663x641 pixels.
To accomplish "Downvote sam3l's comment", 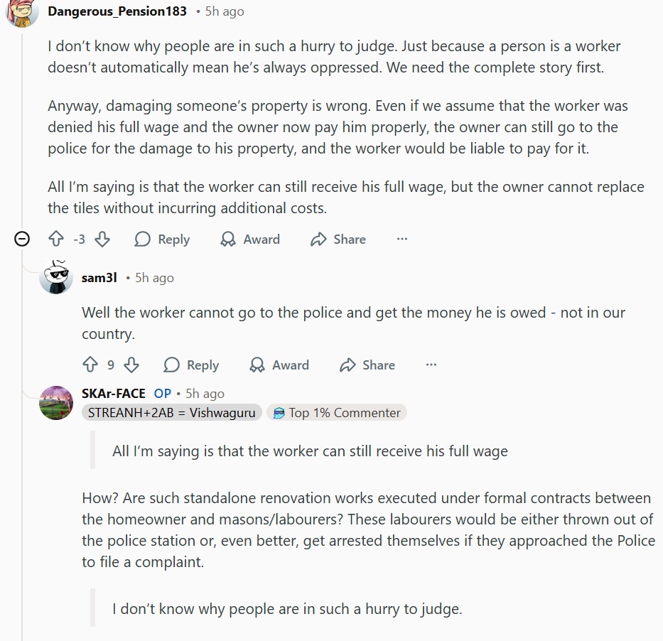I will [x=131, y=365].
